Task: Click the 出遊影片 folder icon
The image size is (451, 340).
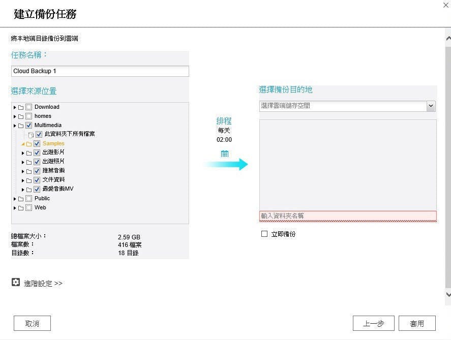Action: [x=29, y=153]
